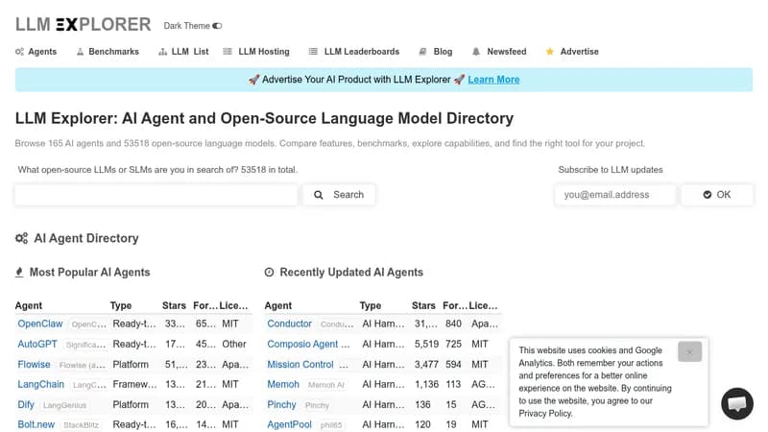
Task: Open the Flowise agent link
Action: (34, 365)
